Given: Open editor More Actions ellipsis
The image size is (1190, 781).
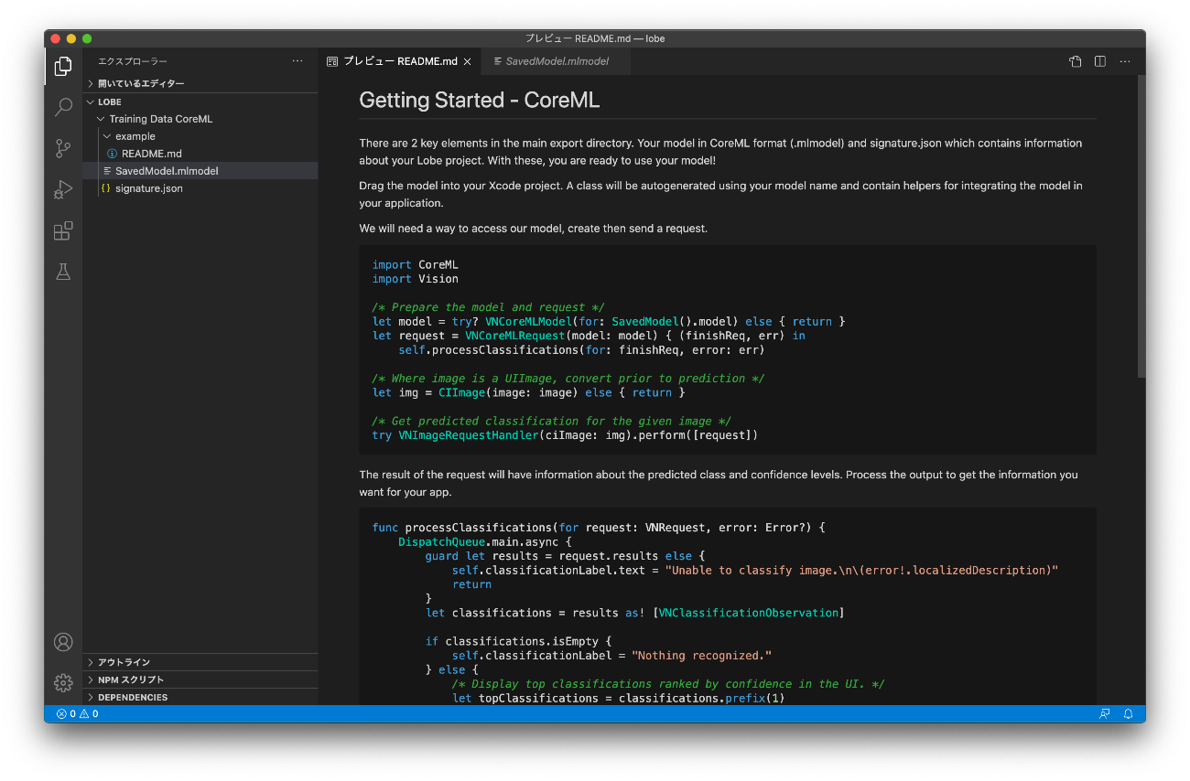Looking at the screenshot, I should (x=1125, y=61).
